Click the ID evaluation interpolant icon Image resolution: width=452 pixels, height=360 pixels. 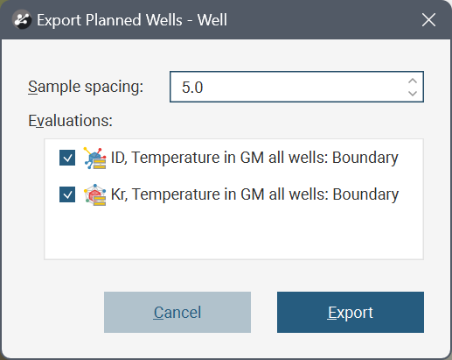pos(95,158)
